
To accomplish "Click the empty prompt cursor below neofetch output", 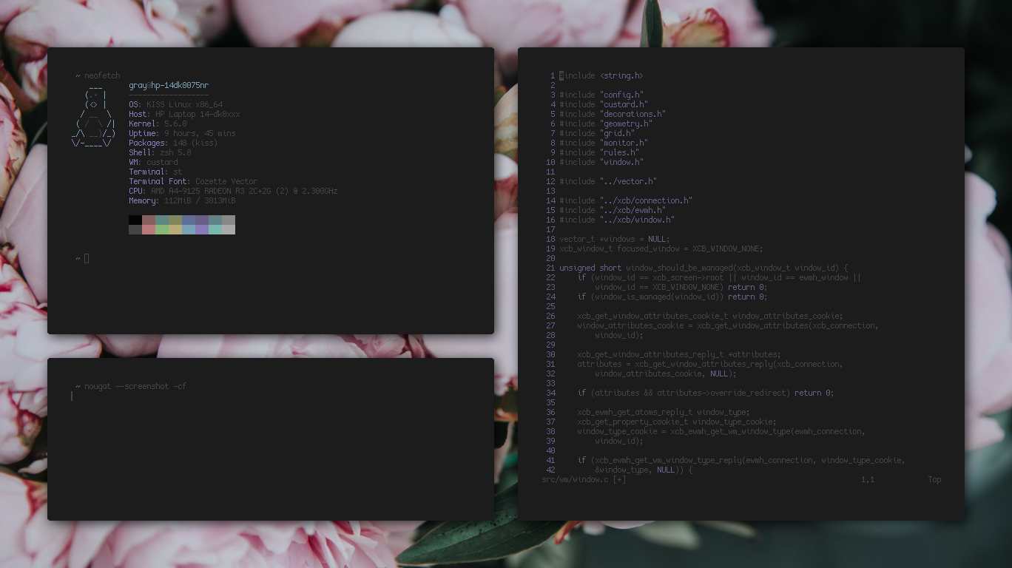I will coord(87,258).
